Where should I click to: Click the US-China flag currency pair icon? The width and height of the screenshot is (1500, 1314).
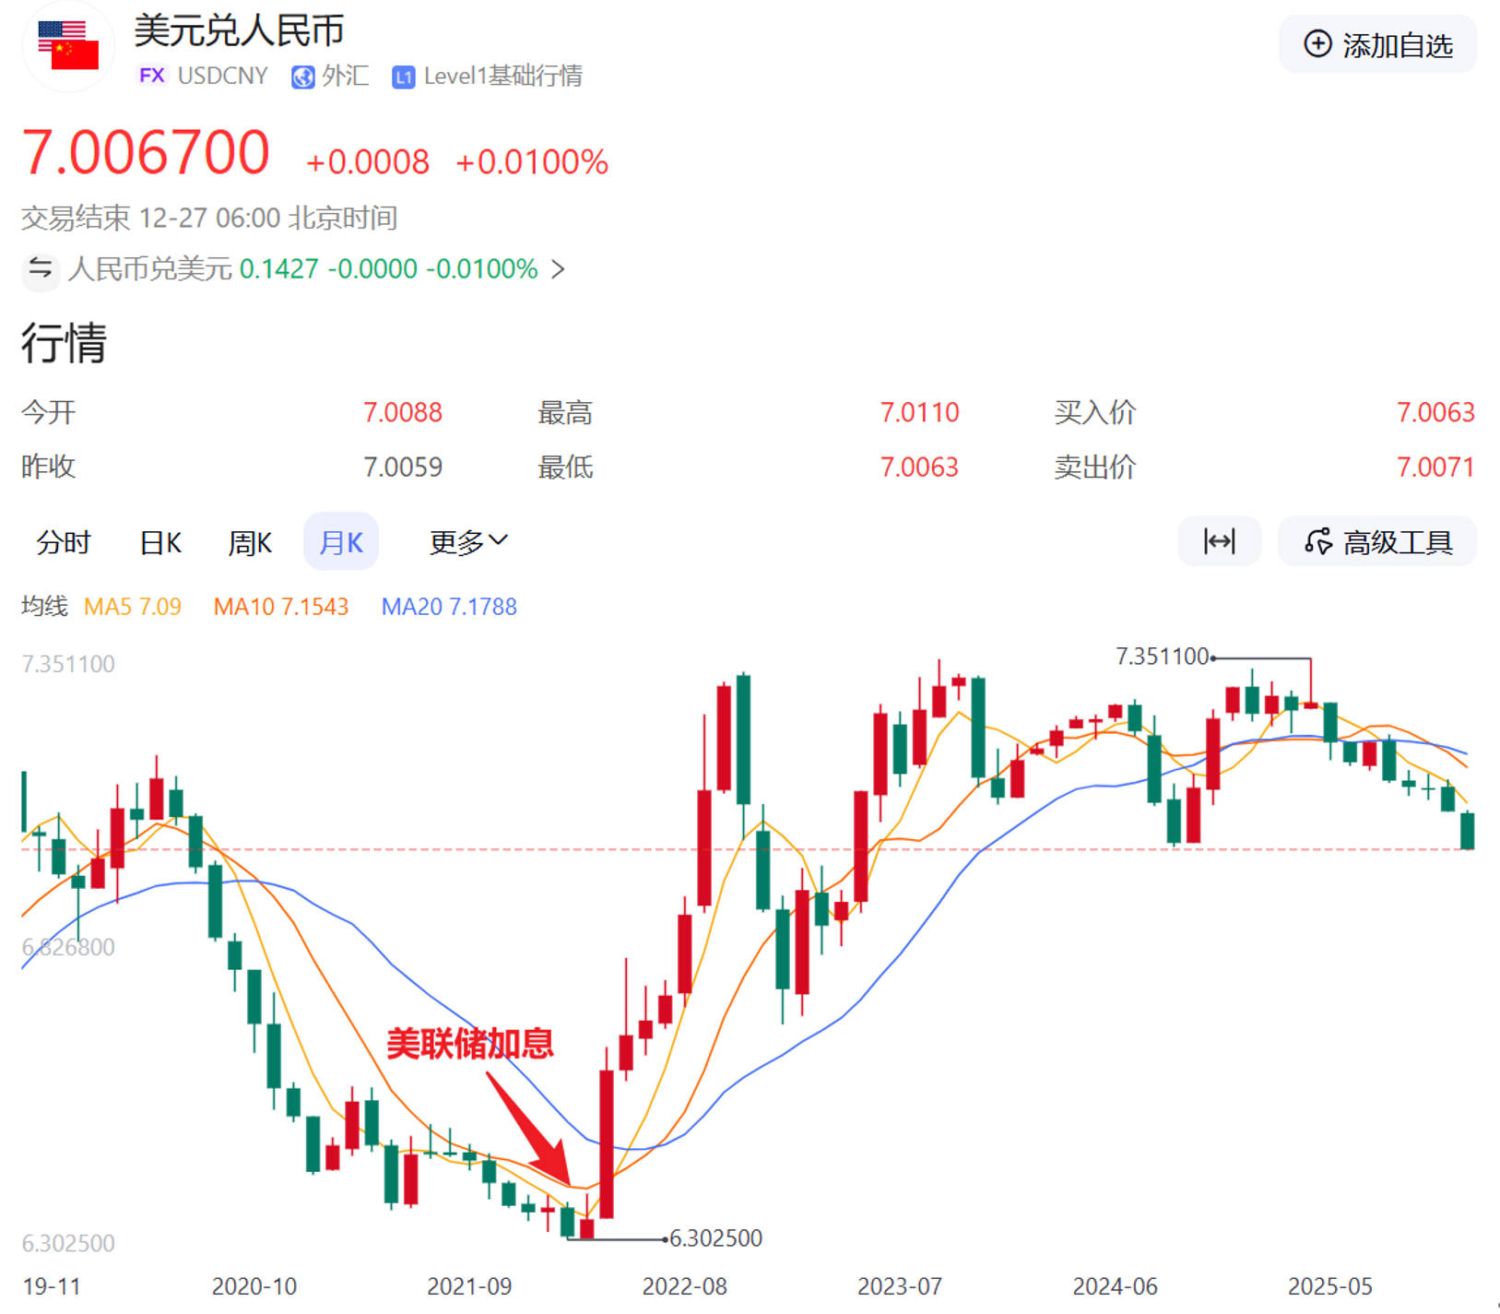click(67, 46)
